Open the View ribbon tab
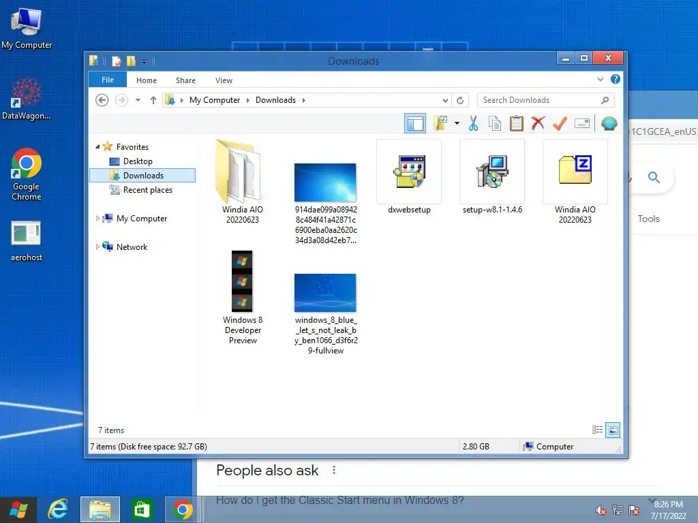Image resolution: width=698 pixels, height=523 pixels. 224,80
